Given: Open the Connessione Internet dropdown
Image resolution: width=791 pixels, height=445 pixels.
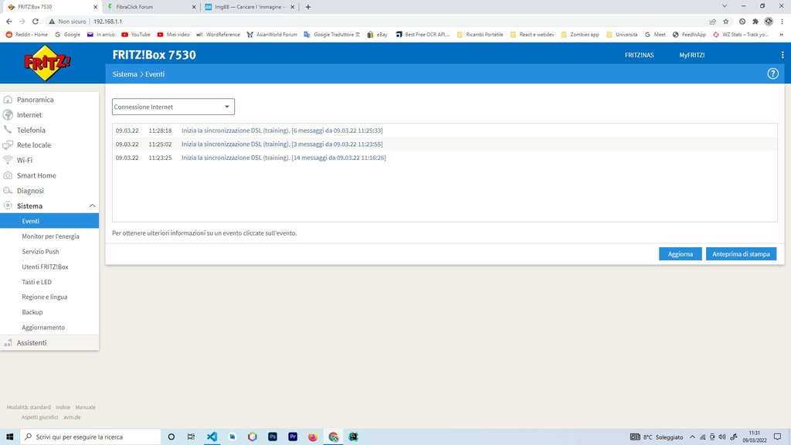Looking at the screenshot, I should coord(173,107).
